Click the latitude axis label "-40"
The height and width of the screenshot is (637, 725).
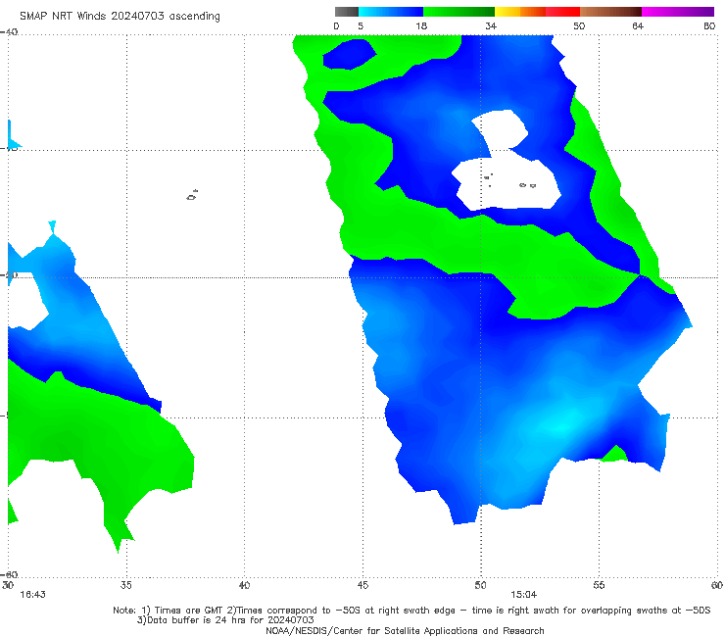click(x=9, y=32)
